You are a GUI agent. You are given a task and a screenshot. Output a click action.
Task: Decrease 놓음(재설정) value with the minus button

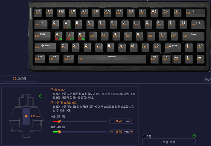(x=112, y=132)
